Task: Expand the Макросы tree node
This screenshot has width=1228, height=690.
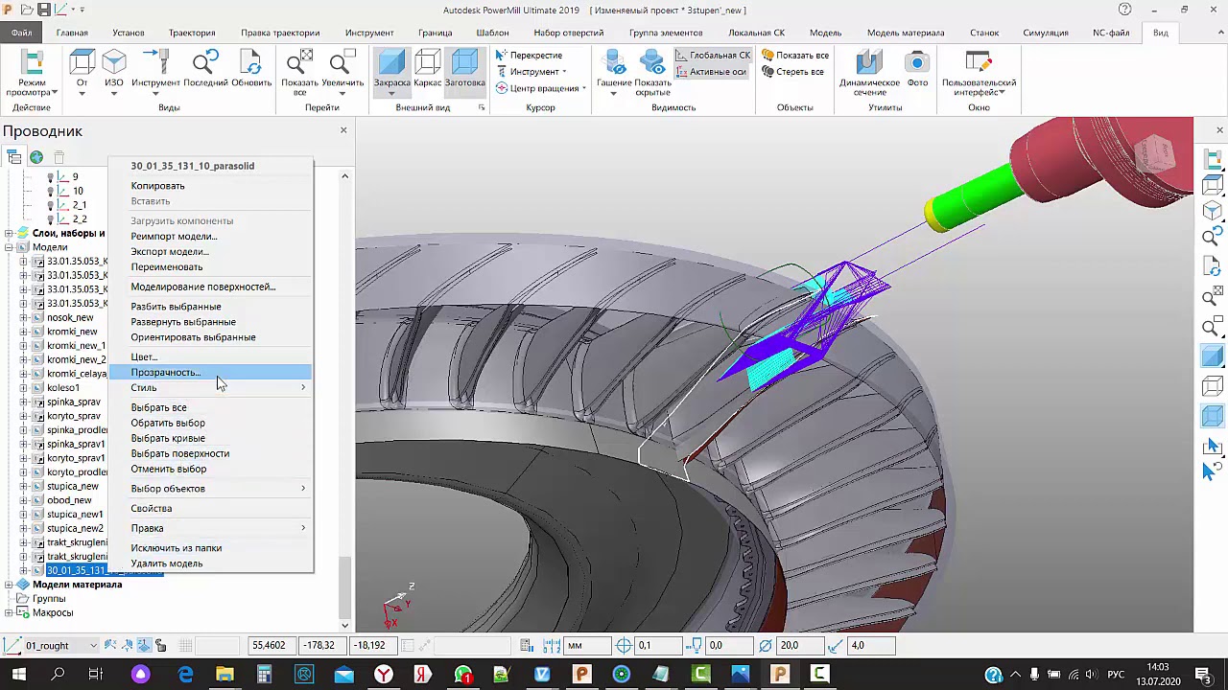Action: click(9, 613)
